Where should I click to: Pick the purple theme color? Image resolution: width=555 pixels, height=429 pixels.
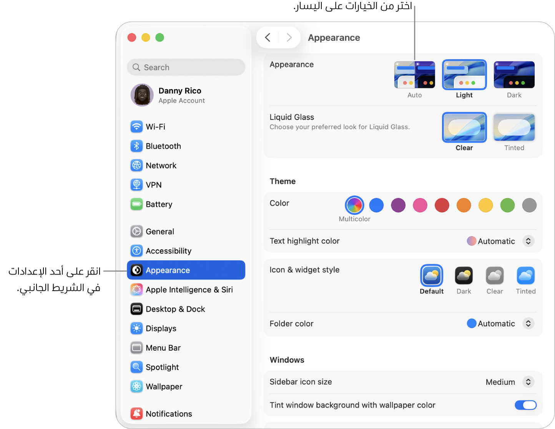coord(398,205)
